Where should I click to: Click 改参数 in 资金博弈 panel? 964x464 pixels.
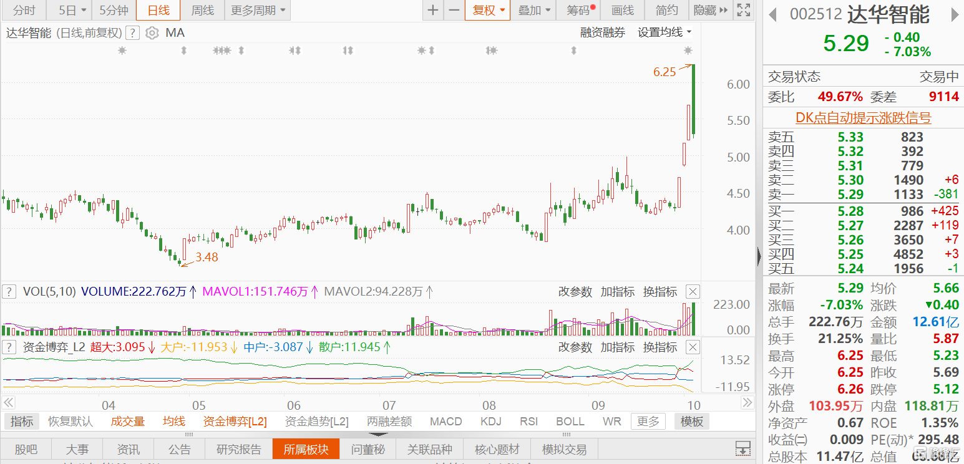(x=575, y=347)
